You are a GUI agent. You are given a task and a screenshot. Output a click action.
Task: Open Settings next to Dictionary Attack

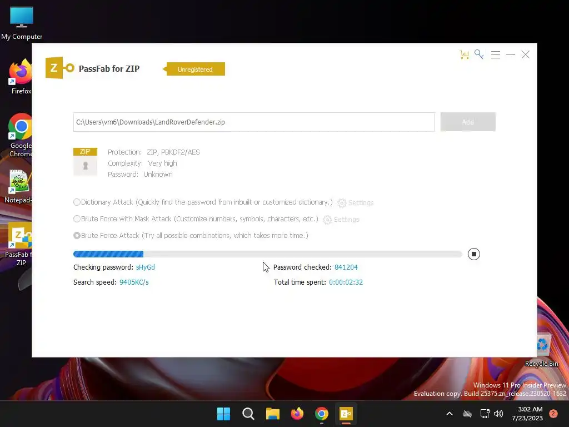click(355, 202)
